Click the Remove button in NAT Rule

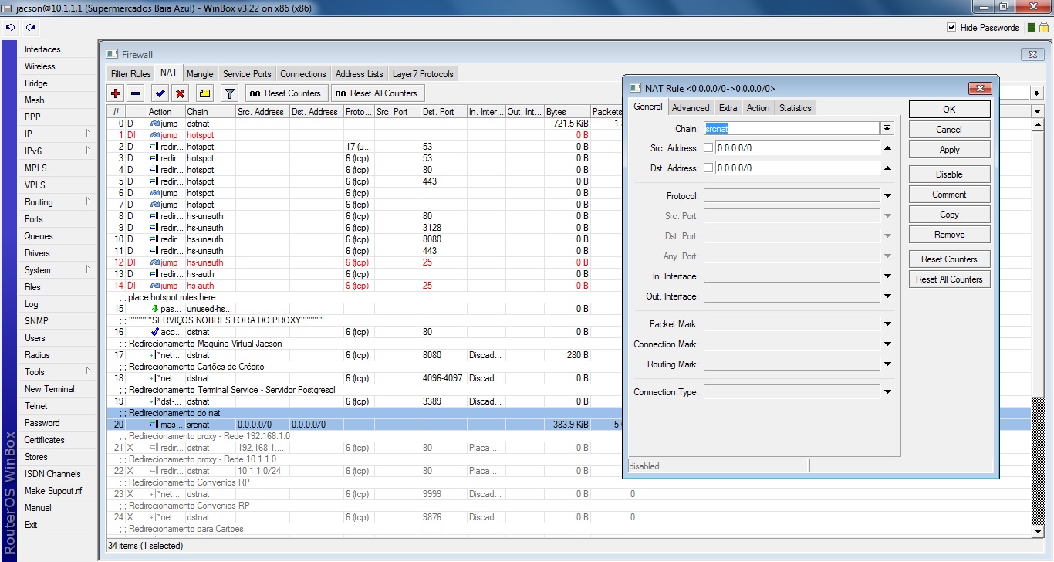click(x=949, y=235)
